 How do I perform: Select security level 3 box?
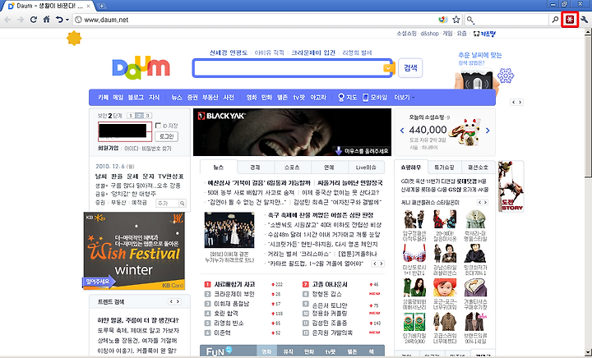tap(148, 116)
